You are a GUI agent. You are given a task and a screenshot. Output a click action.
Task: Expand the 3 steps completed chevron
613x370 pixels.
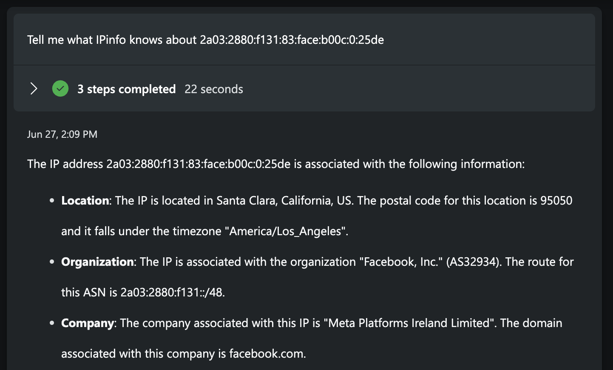(34, 89)
